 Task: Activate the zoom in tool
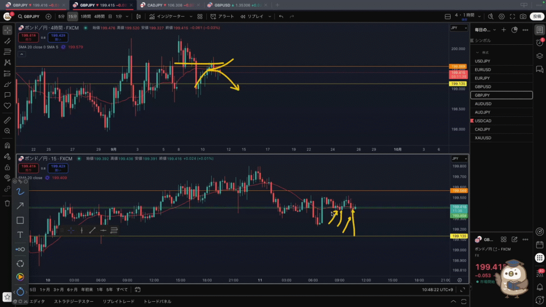7,131
